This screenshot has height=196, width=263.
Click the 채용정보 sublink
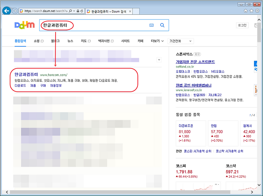pos(56,86)
